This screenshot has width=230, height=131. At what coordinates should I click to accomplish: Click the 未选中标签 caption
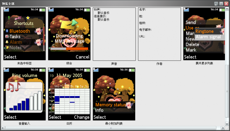tap(24, 63)
